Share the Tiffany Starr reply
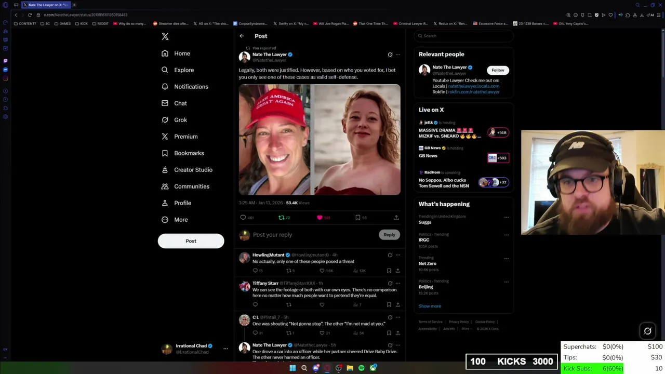 pos(398,304)
